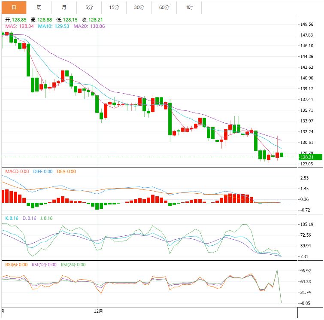Click the 105.19 KDJ axis label
The width and height of the screenshot is (324, 320).
point(307,224)
